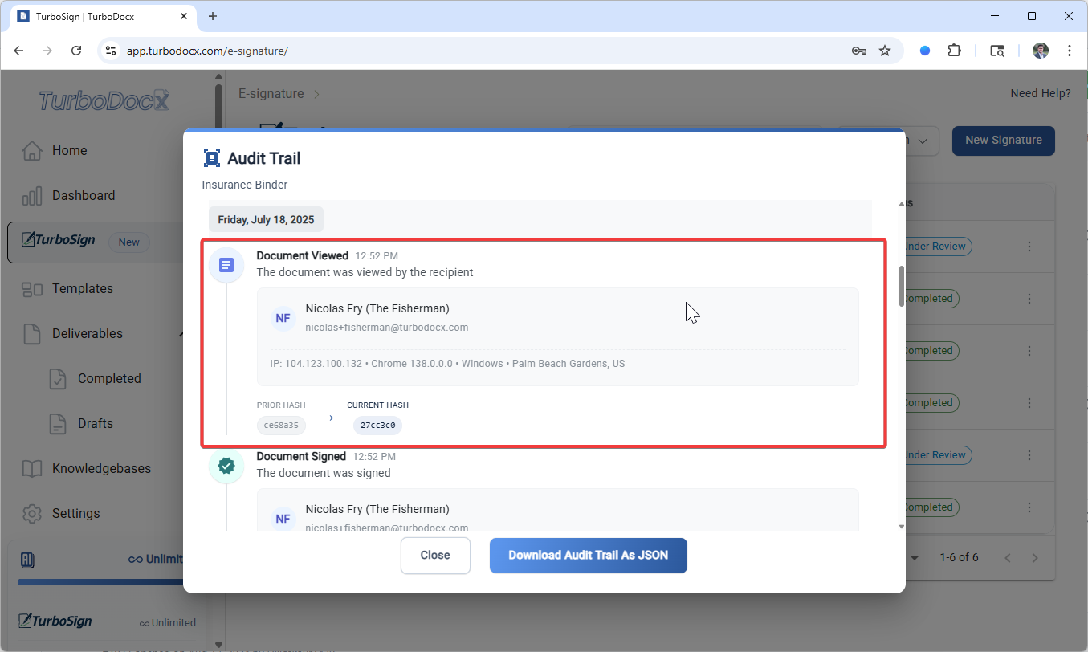Bookmark this page with star icon
Image resolution: width=1088 pixels, height=652 pixels.
pos(885,51)
